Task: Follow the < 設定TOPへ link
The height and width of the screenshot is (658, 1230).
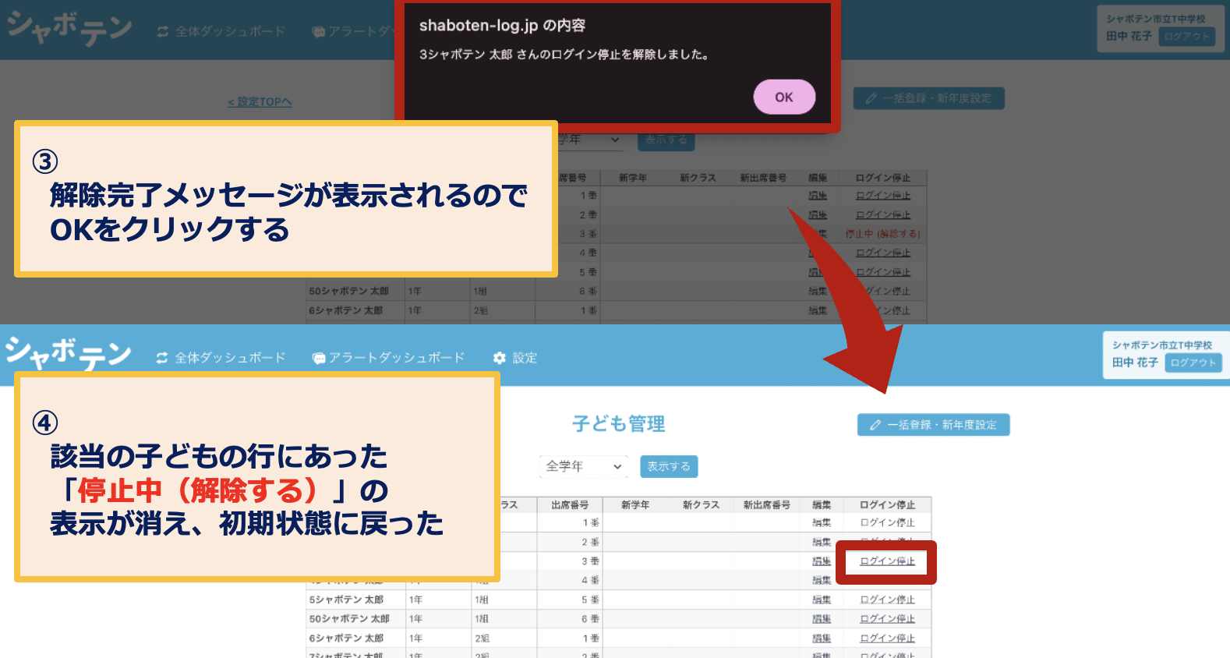Action: [260, 101]
